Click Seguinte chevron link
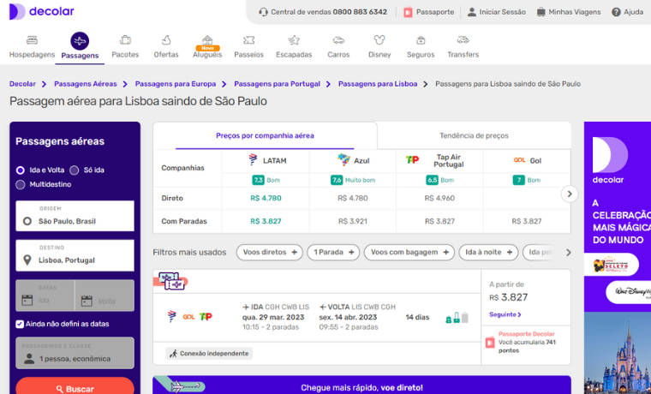The width and height of the screenshot is (651, 394). pos(505,314)
